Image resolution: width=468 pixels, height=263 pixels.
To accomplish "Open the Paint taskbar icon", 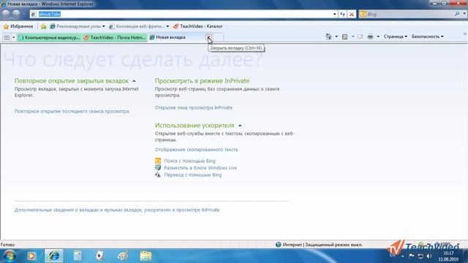I will coord(123,256).
